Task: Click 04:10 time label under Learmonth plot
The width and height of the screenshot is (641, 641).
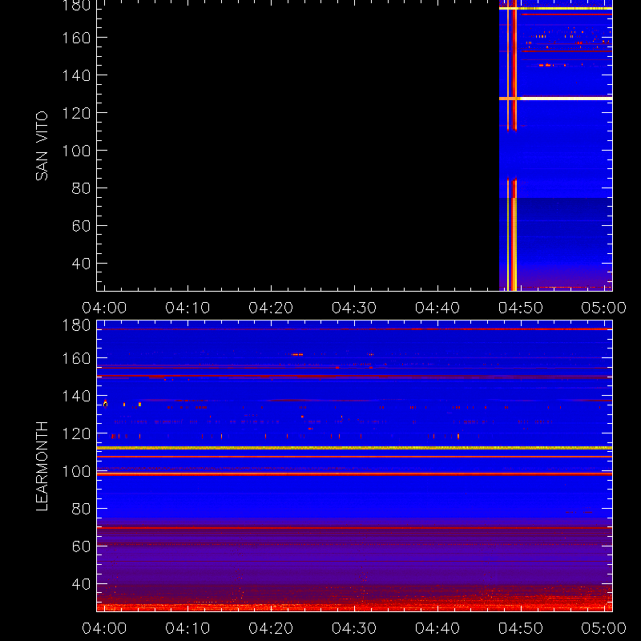Action: pyautogui.click(x=187, y=628)
